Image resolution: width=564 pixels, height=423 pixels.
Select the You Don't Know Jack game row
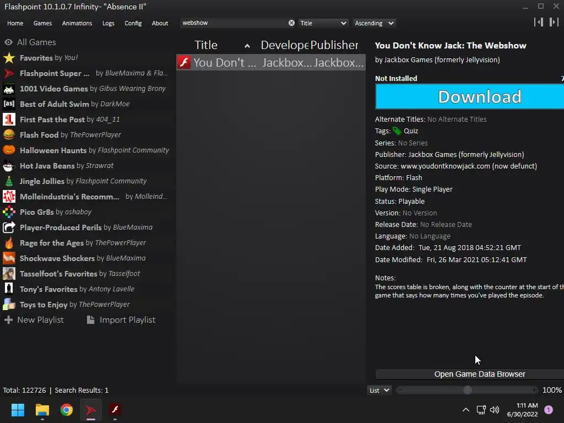click(271, 63)
